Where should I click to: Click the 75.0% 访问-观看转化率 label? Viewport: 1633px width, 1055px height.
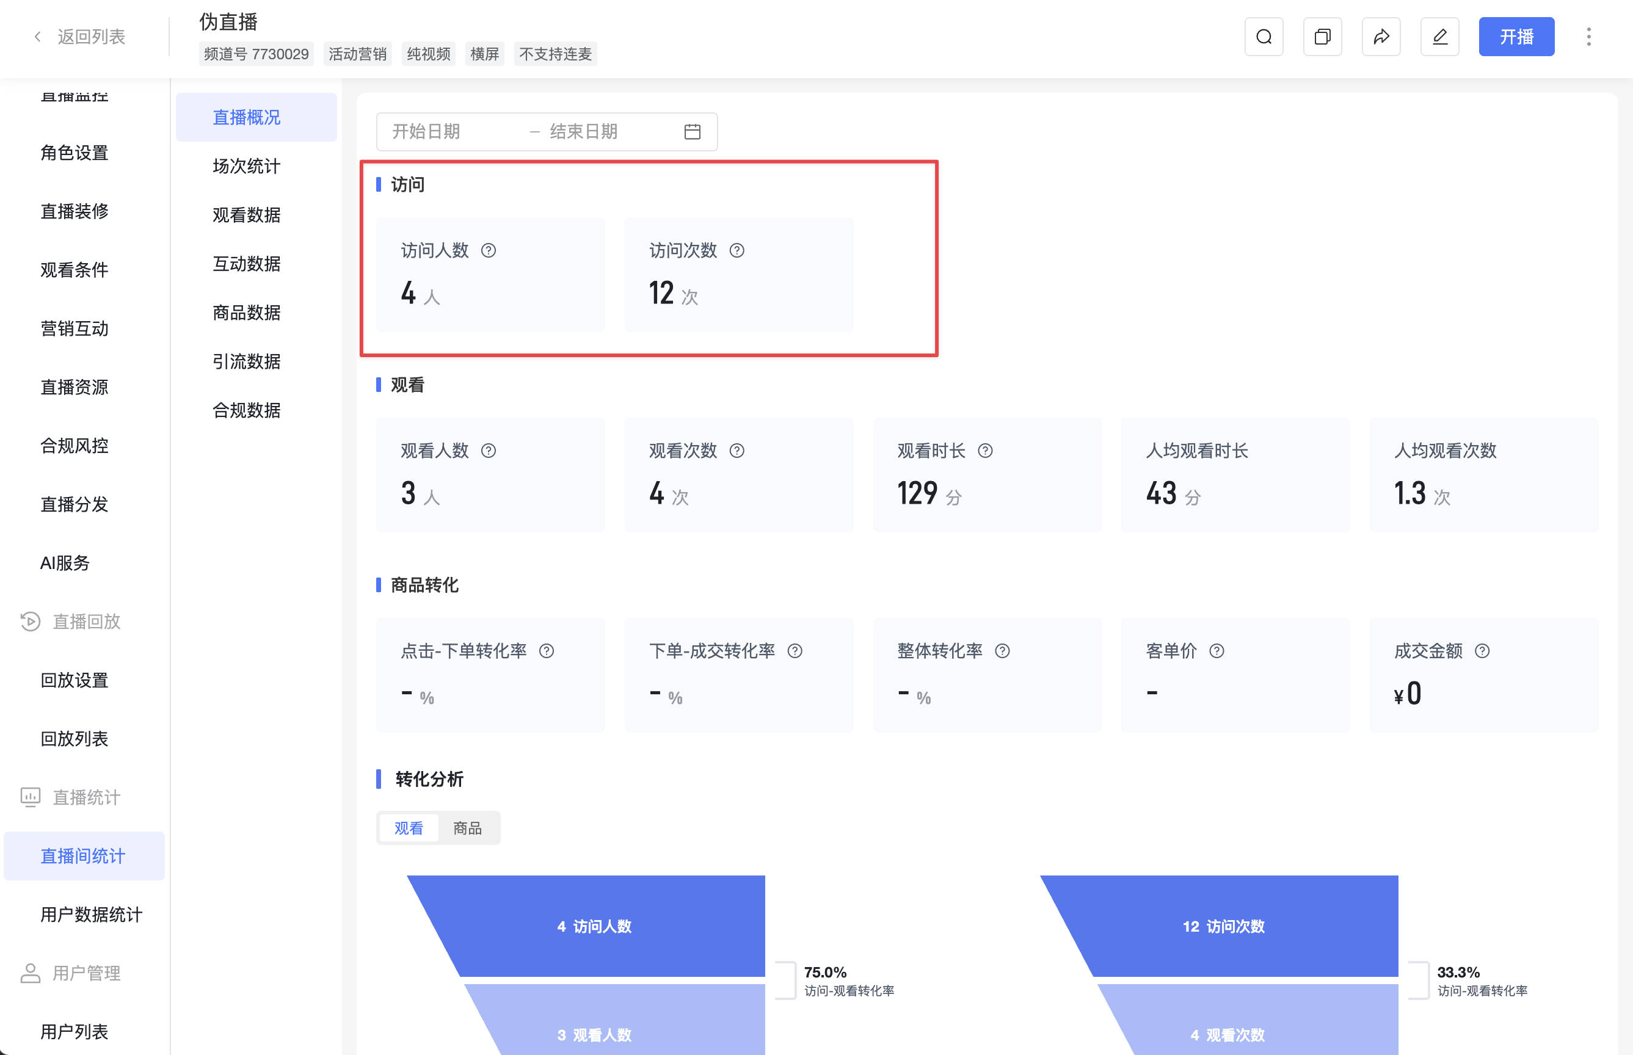849,981
